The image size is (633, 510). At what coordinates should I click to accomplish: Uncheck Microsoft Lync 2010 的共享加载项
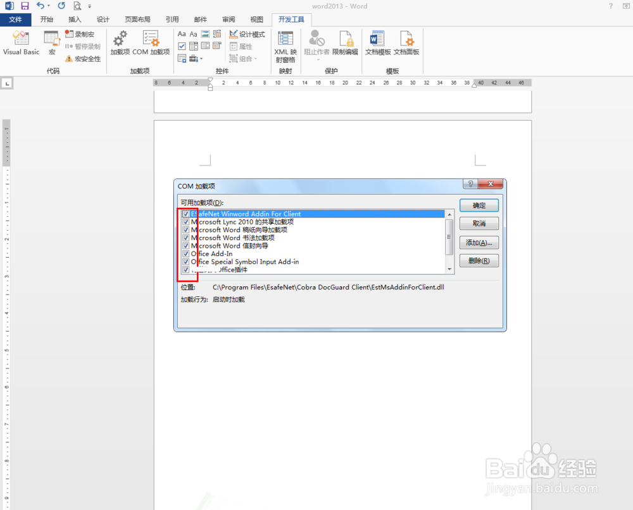[x=185, y=222]
